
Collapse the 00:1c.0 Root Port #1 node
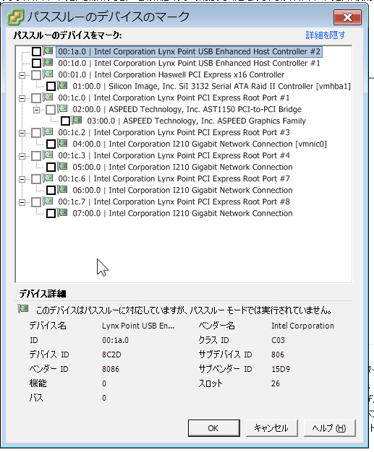[22, 99]
